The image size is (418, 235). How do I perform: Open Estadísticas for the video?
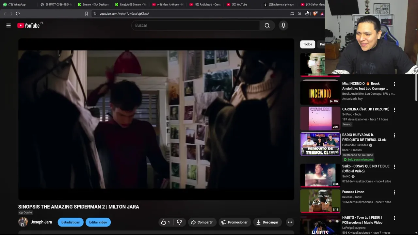[71, 222]
